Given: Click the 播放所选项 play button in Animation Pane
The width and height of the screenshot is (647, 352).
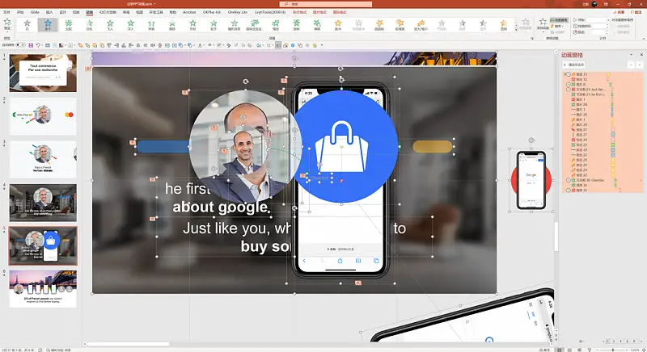Looking at the screenshot, I should [574, 65].
